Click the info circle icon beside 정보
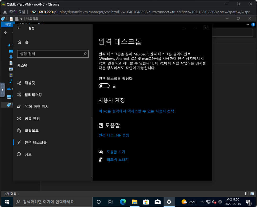This screenshot has height=207, width=257. [x=19, y=154]
